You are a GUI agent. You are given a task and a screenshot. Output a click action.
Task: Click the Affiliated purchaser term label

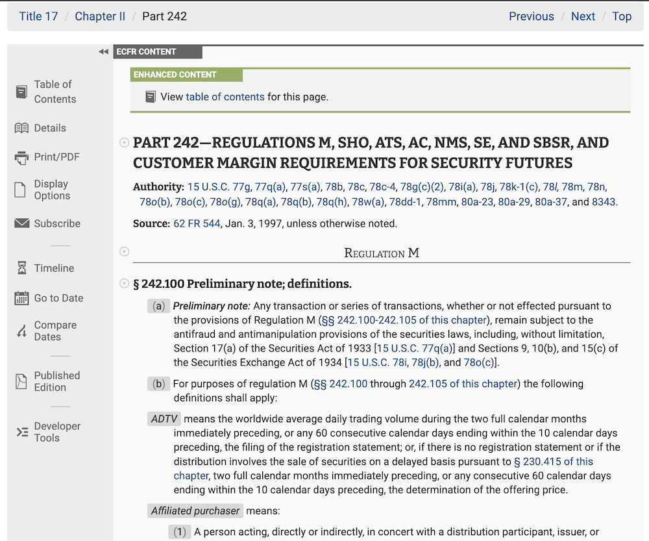[195, 510]
